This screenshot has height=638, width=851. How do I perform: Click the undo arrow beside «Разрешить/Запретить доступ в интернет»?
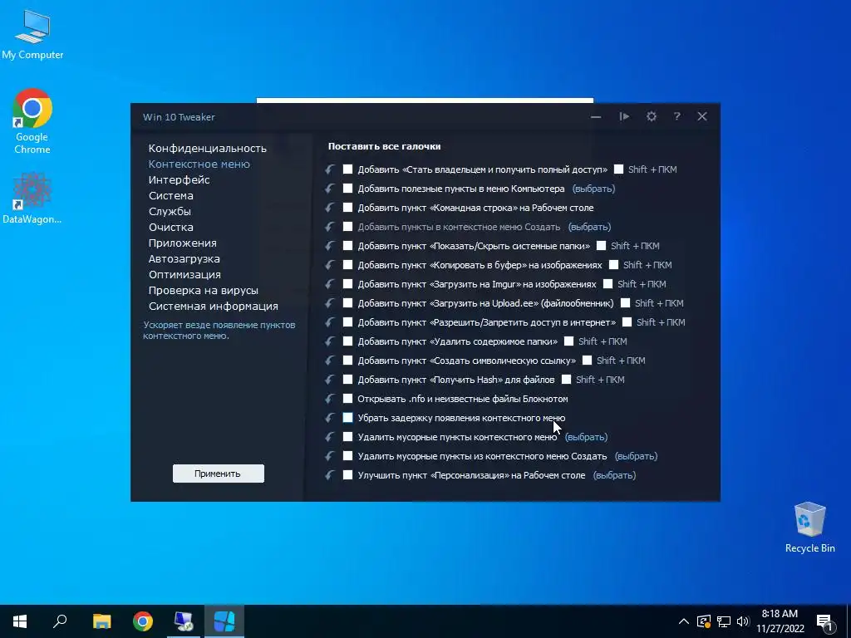click(329, 322)
